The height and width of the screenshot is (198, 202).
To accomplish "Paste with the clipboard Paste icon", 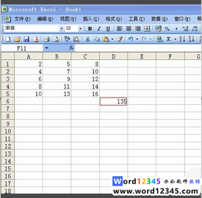I will point(106,39).
